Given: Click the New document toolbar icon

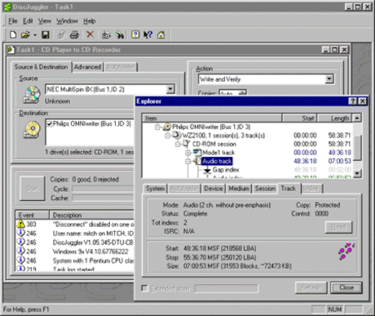Looking at the screenshot, I should [13, 35].
